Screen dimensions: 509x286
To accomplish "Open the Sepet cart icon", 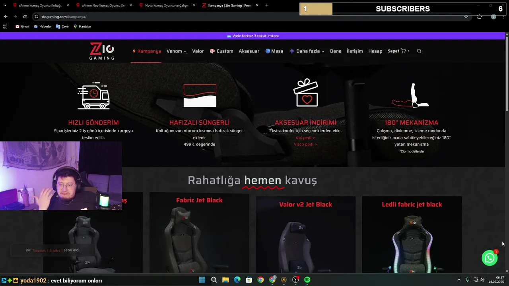I will pyautogui.click(x=403, y=51).
